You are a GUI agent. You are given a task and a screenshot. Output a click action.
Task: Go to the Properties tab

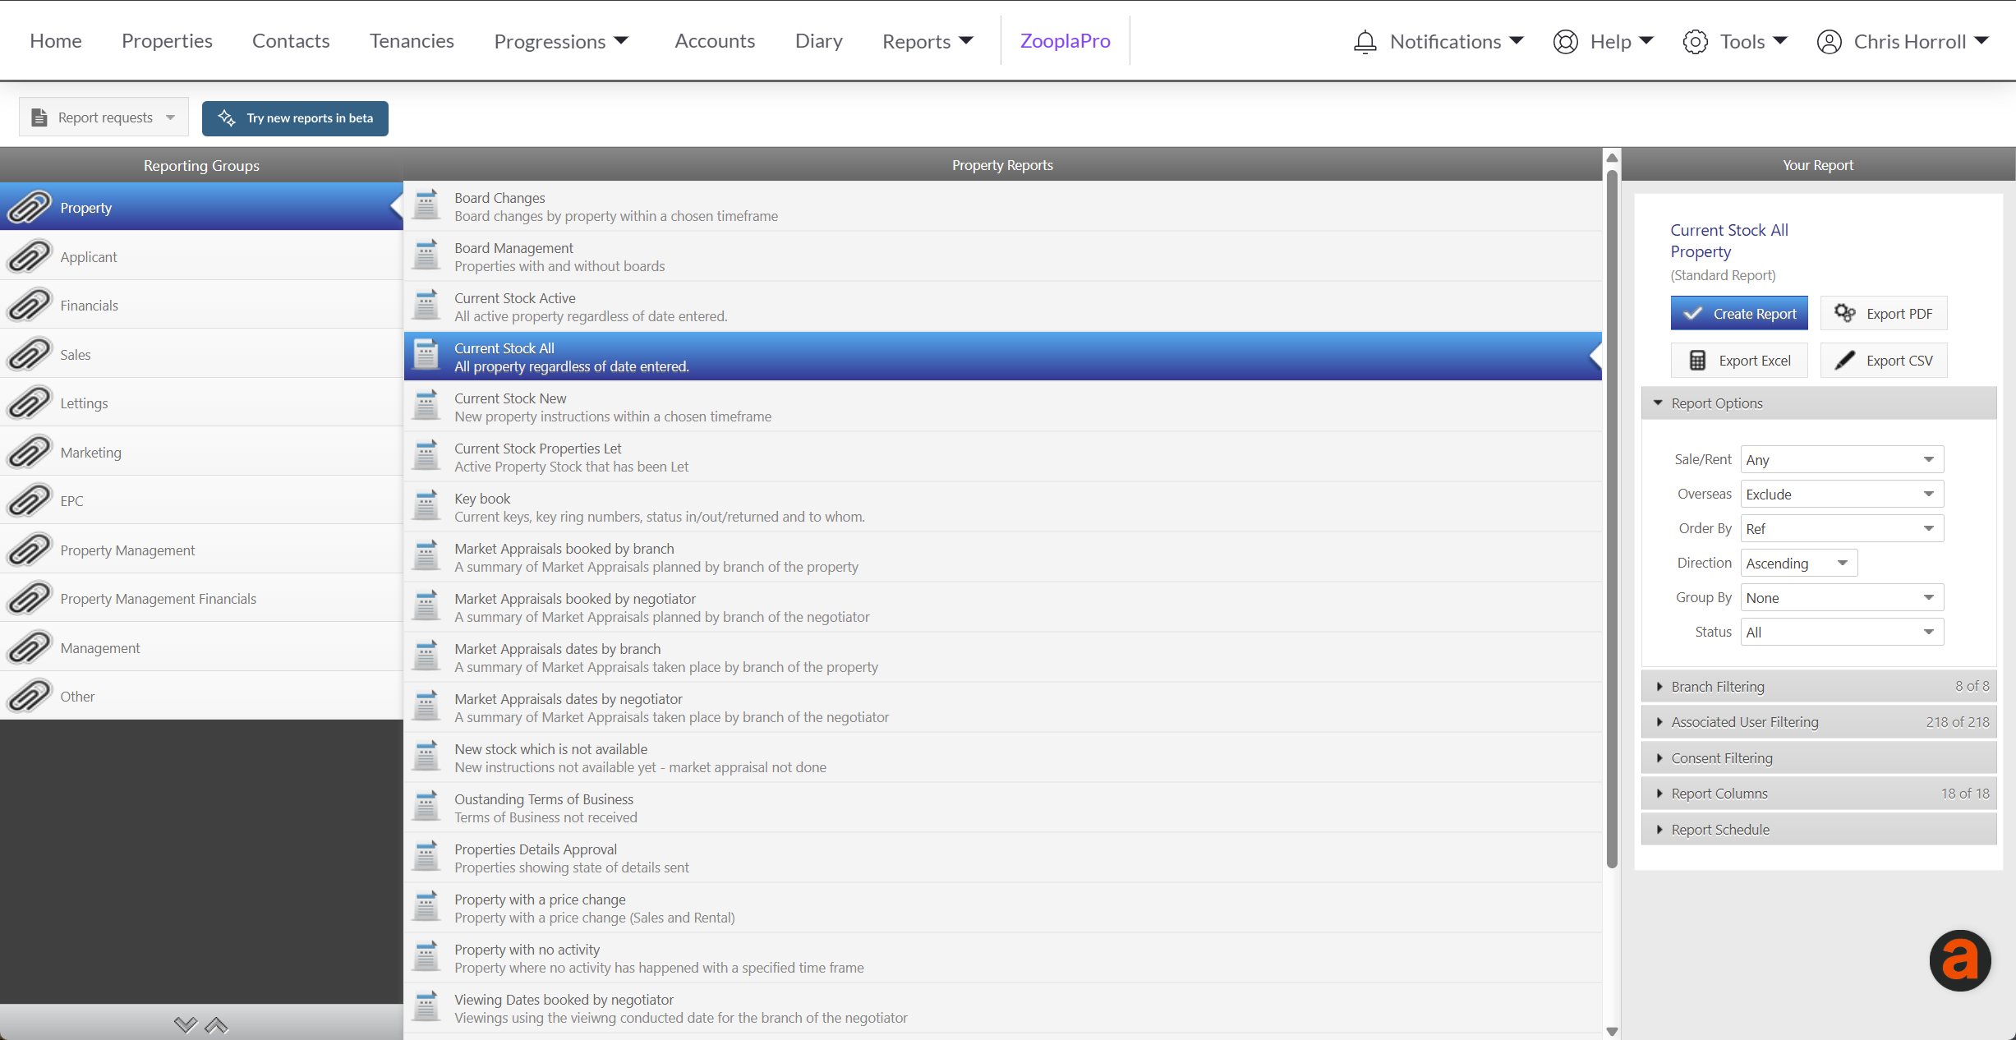(167, 41)
